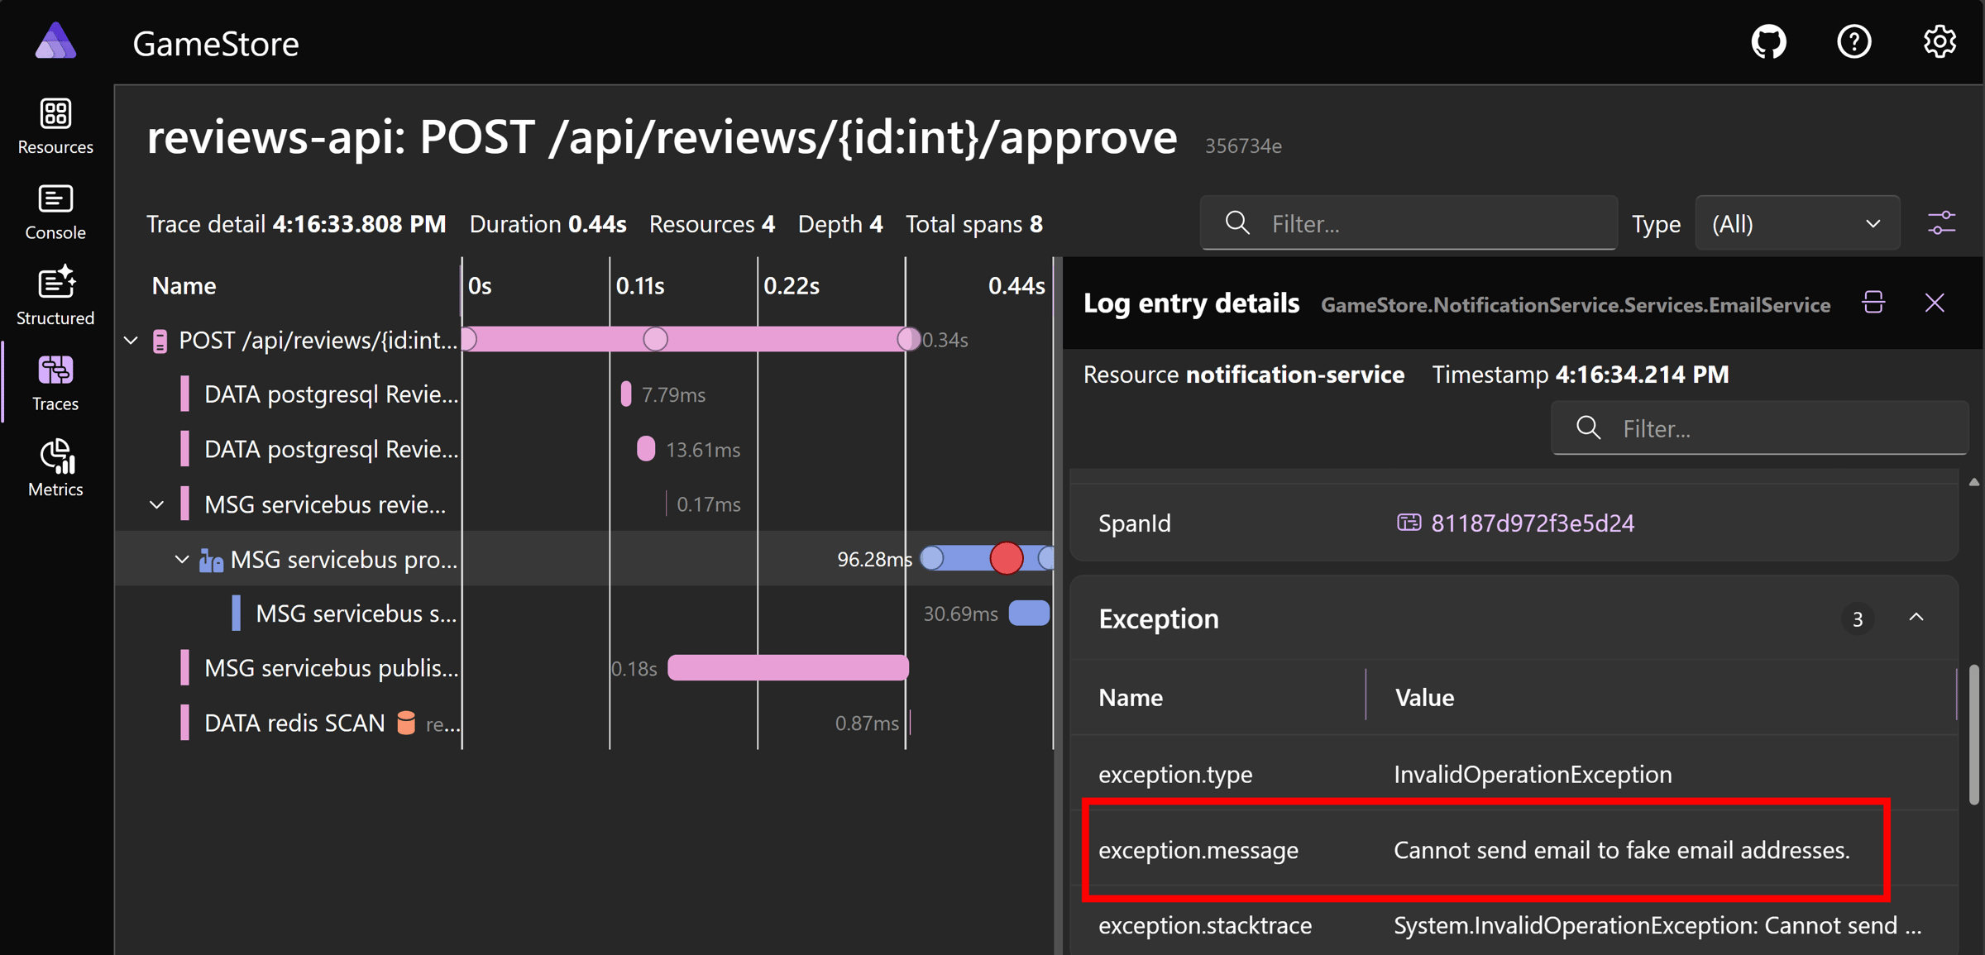The image size is (1985, 955).
Task: Close the Log entry details panel
Action: [x=1934, y=303]
